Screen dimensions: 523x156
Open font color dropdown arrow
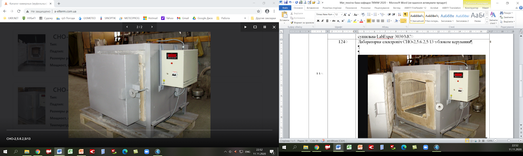(x=364, y=21)
